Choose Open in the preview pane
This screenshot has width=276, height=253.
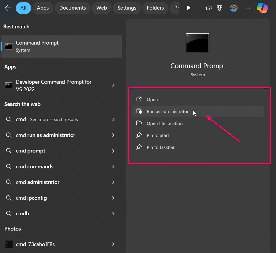(198, 99)
